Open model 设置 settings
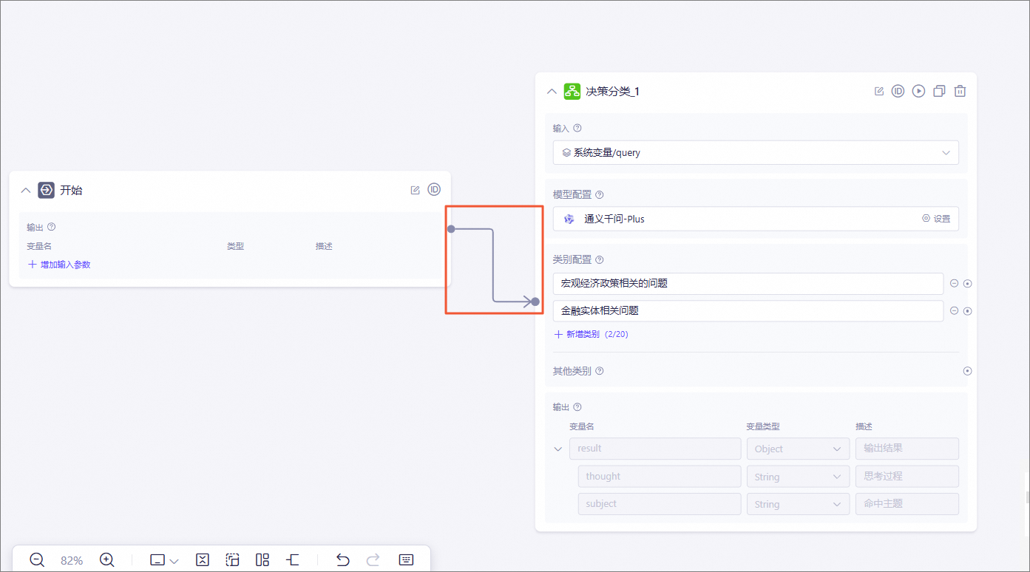The height and width of the screenshot is (572, 1030). (x=936, y=219)
